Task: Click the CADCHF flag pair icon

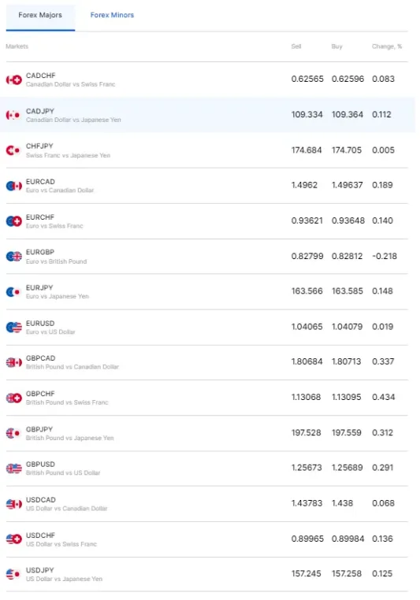Action: pyautogui.click(x=13, y=80)
